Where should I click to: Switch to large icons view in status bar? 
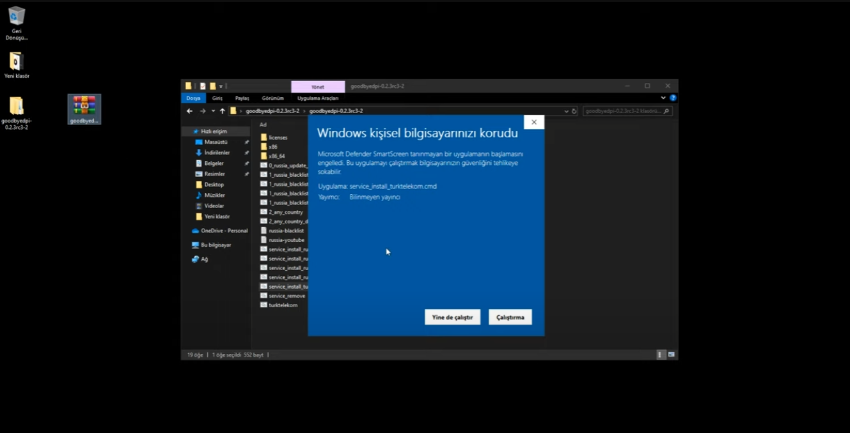click(x=671, y=354)
